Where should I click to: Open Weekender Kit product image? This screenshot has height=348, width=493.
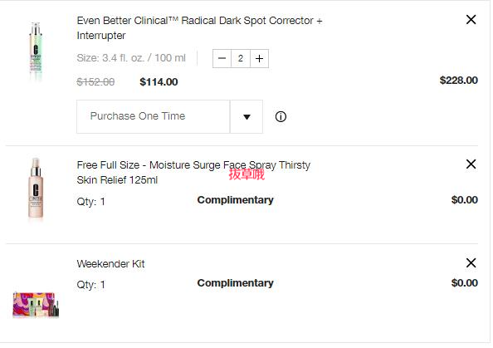36,304
